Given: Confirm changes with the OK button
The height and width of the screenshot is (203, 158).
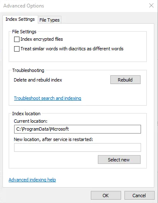Looking at the screenshot, I should (x=106, y=196).
